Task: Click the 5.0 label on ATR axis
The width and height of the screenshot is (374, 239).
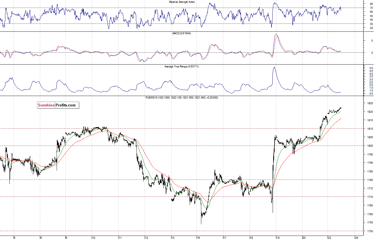Action: point(371,69)
